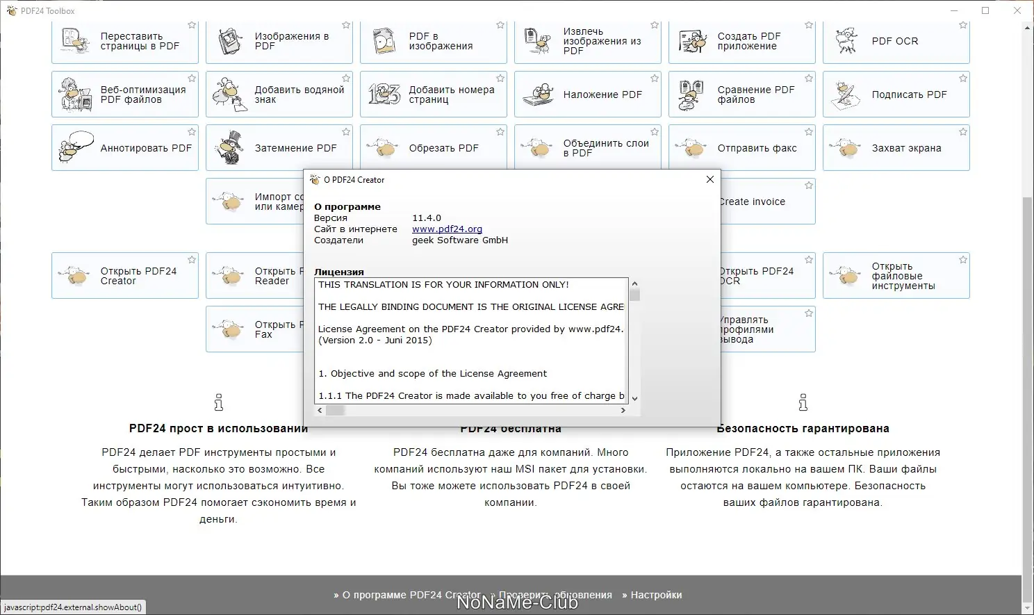Open the Аннотировать PDF tool
The height and width of the screenshot is (615, 1034).
[x=125, y=148]
